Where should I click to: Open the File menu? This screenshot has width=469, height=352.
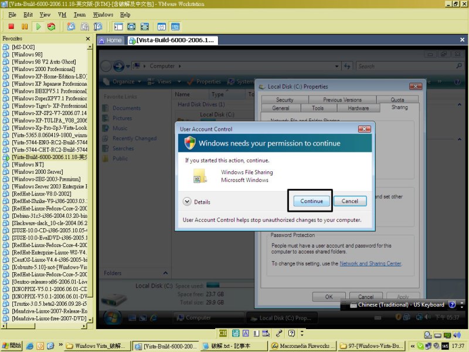coord(12,15)
